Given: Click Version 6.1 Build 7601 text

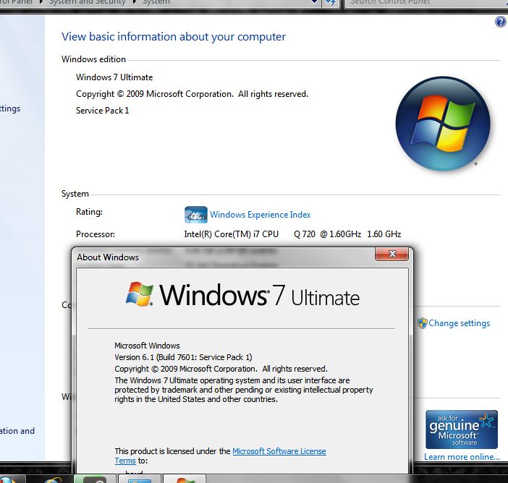Looking at the screenshot, I should (x=183, y=357).
